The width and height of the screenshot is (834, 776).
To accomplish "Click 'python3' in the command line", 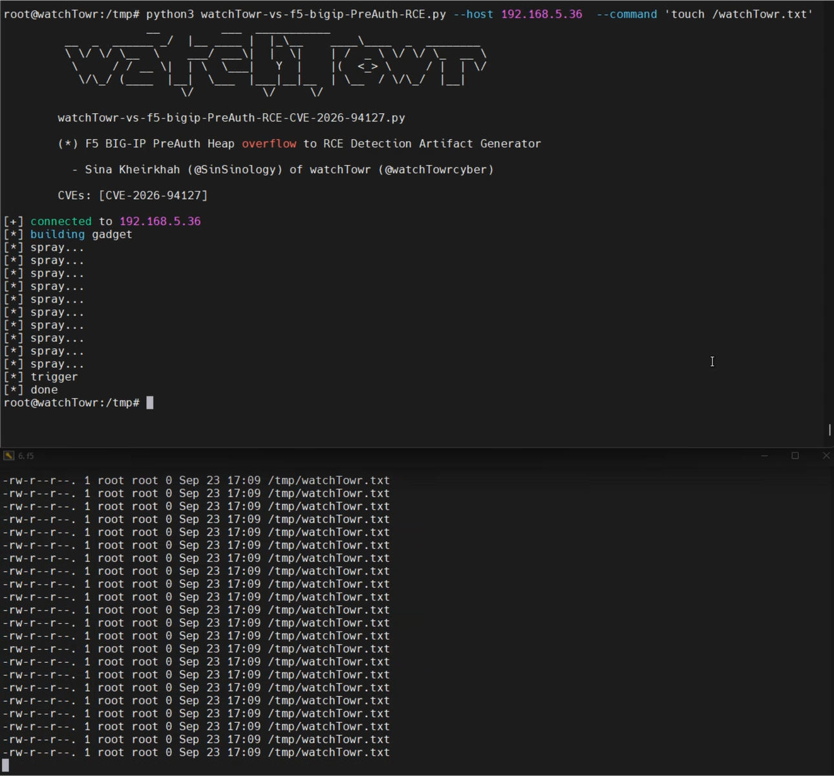I will [170, 14].
